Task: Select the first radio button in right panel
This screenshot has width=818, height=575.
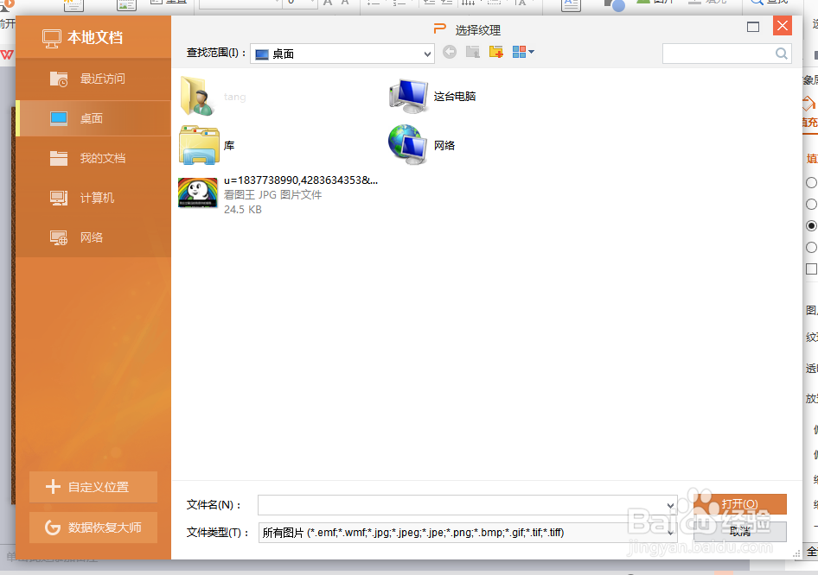Action: [x=811, y=183]
